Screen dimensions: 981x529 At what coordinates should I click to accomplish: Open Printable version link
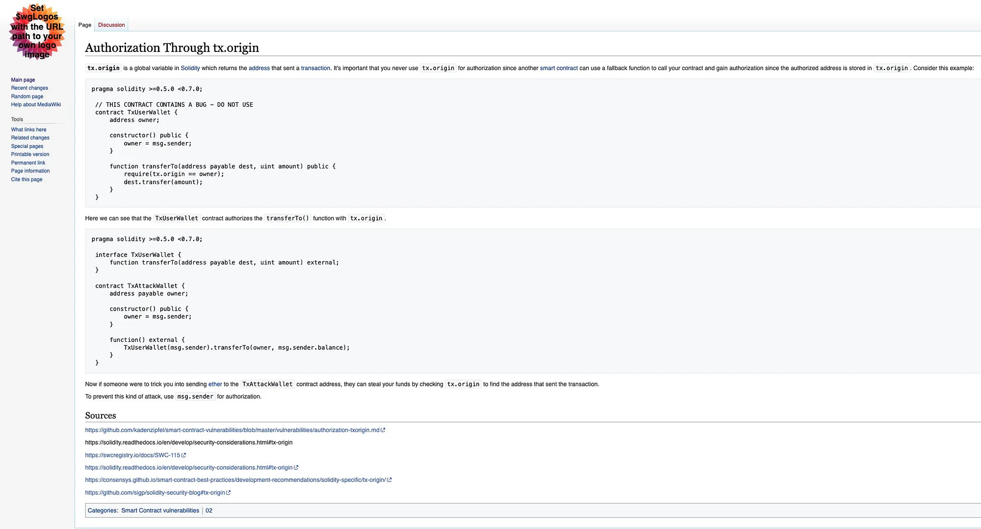click(30, 155)
